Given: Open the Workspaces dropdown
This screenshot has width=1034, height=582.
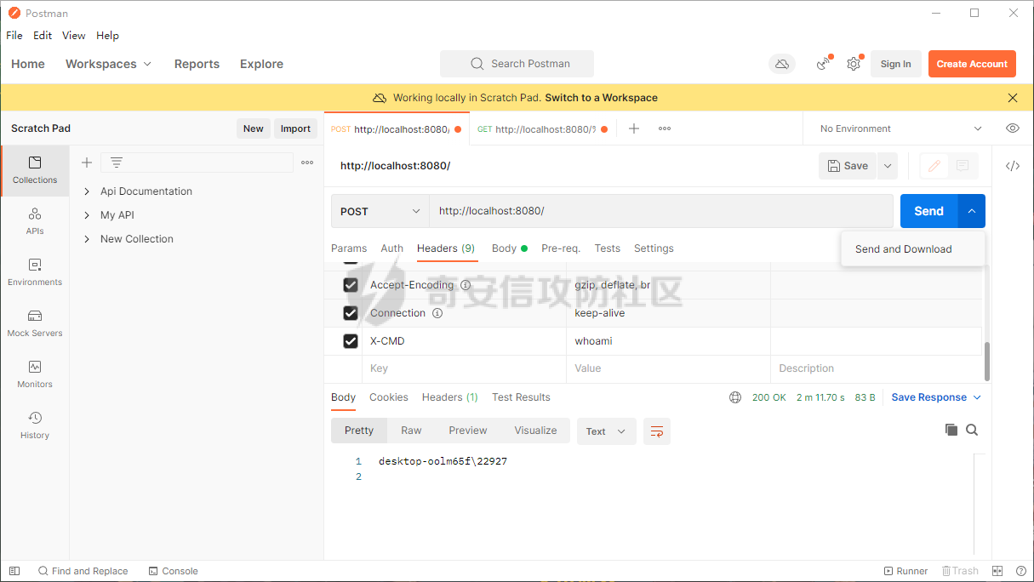Looking at the screenshot, I should pos(108,64).
